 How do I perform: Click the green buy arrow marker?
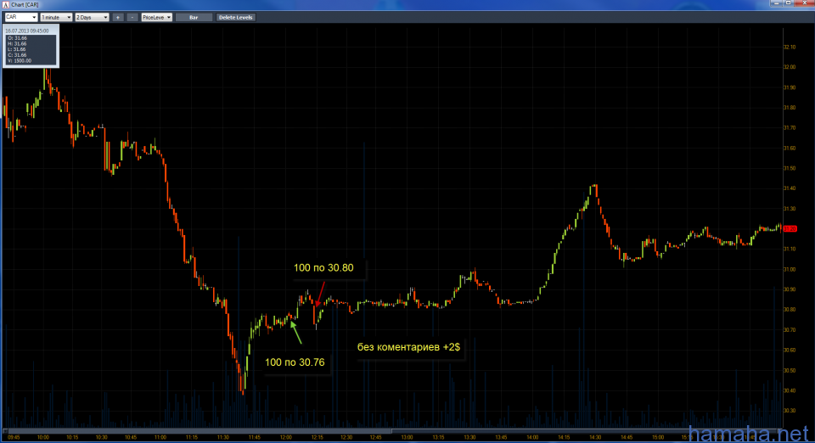point(296,332)
